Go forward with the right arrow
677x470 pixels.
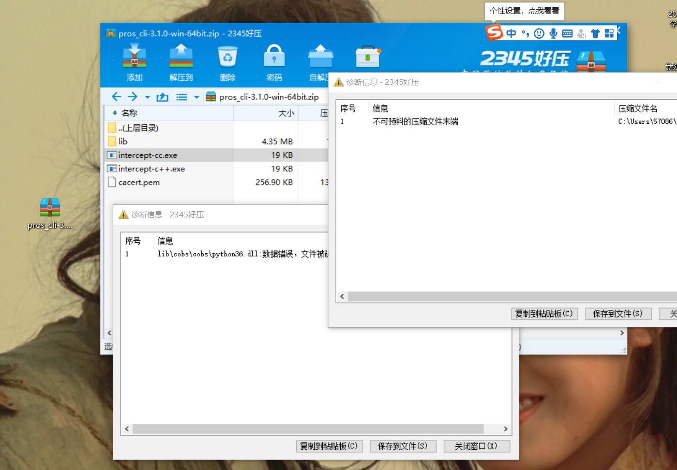click(x=133, y=97)
